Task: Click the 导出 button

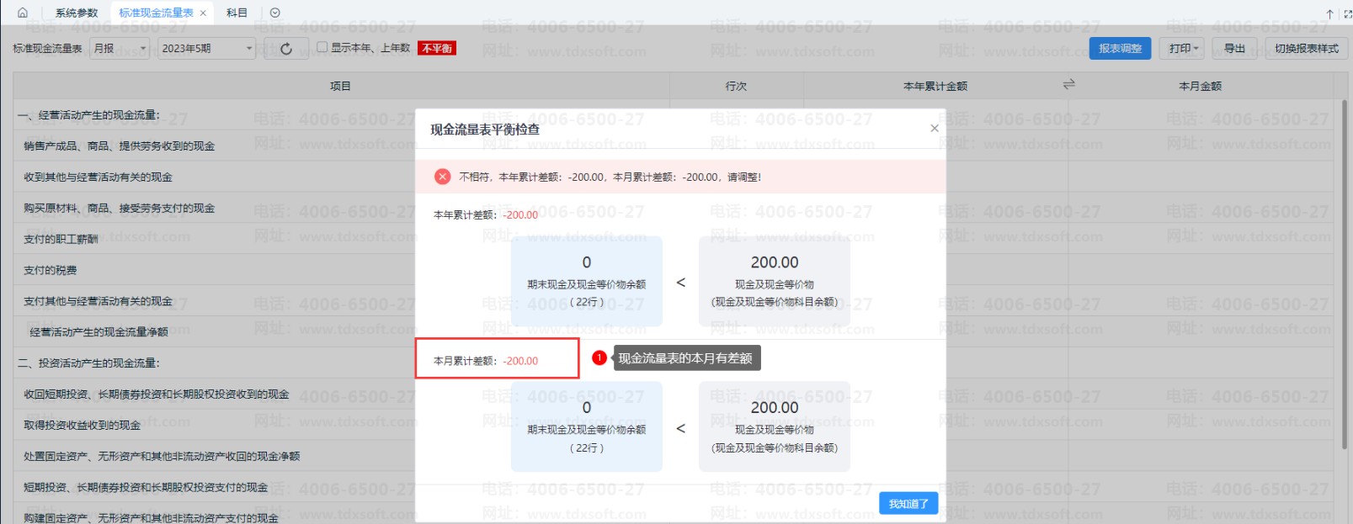Action: pos(1234,49)
